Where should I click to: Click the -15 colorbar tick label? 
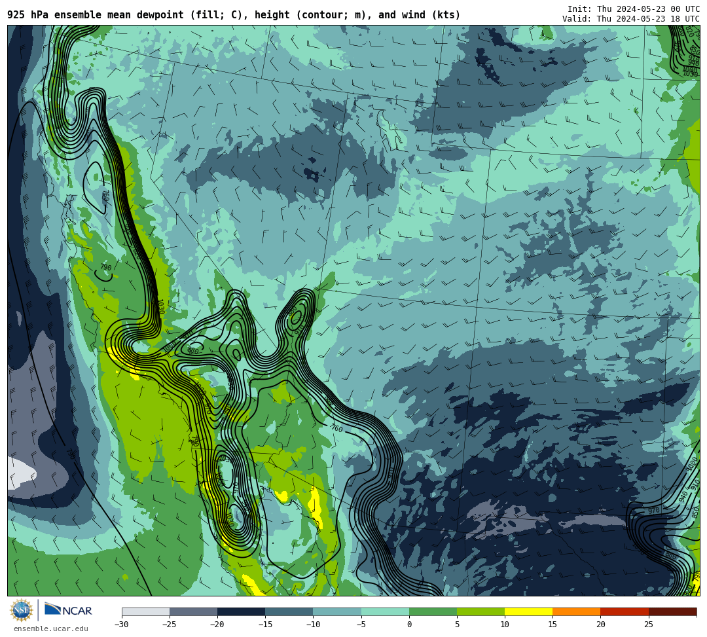pos(265,625)
